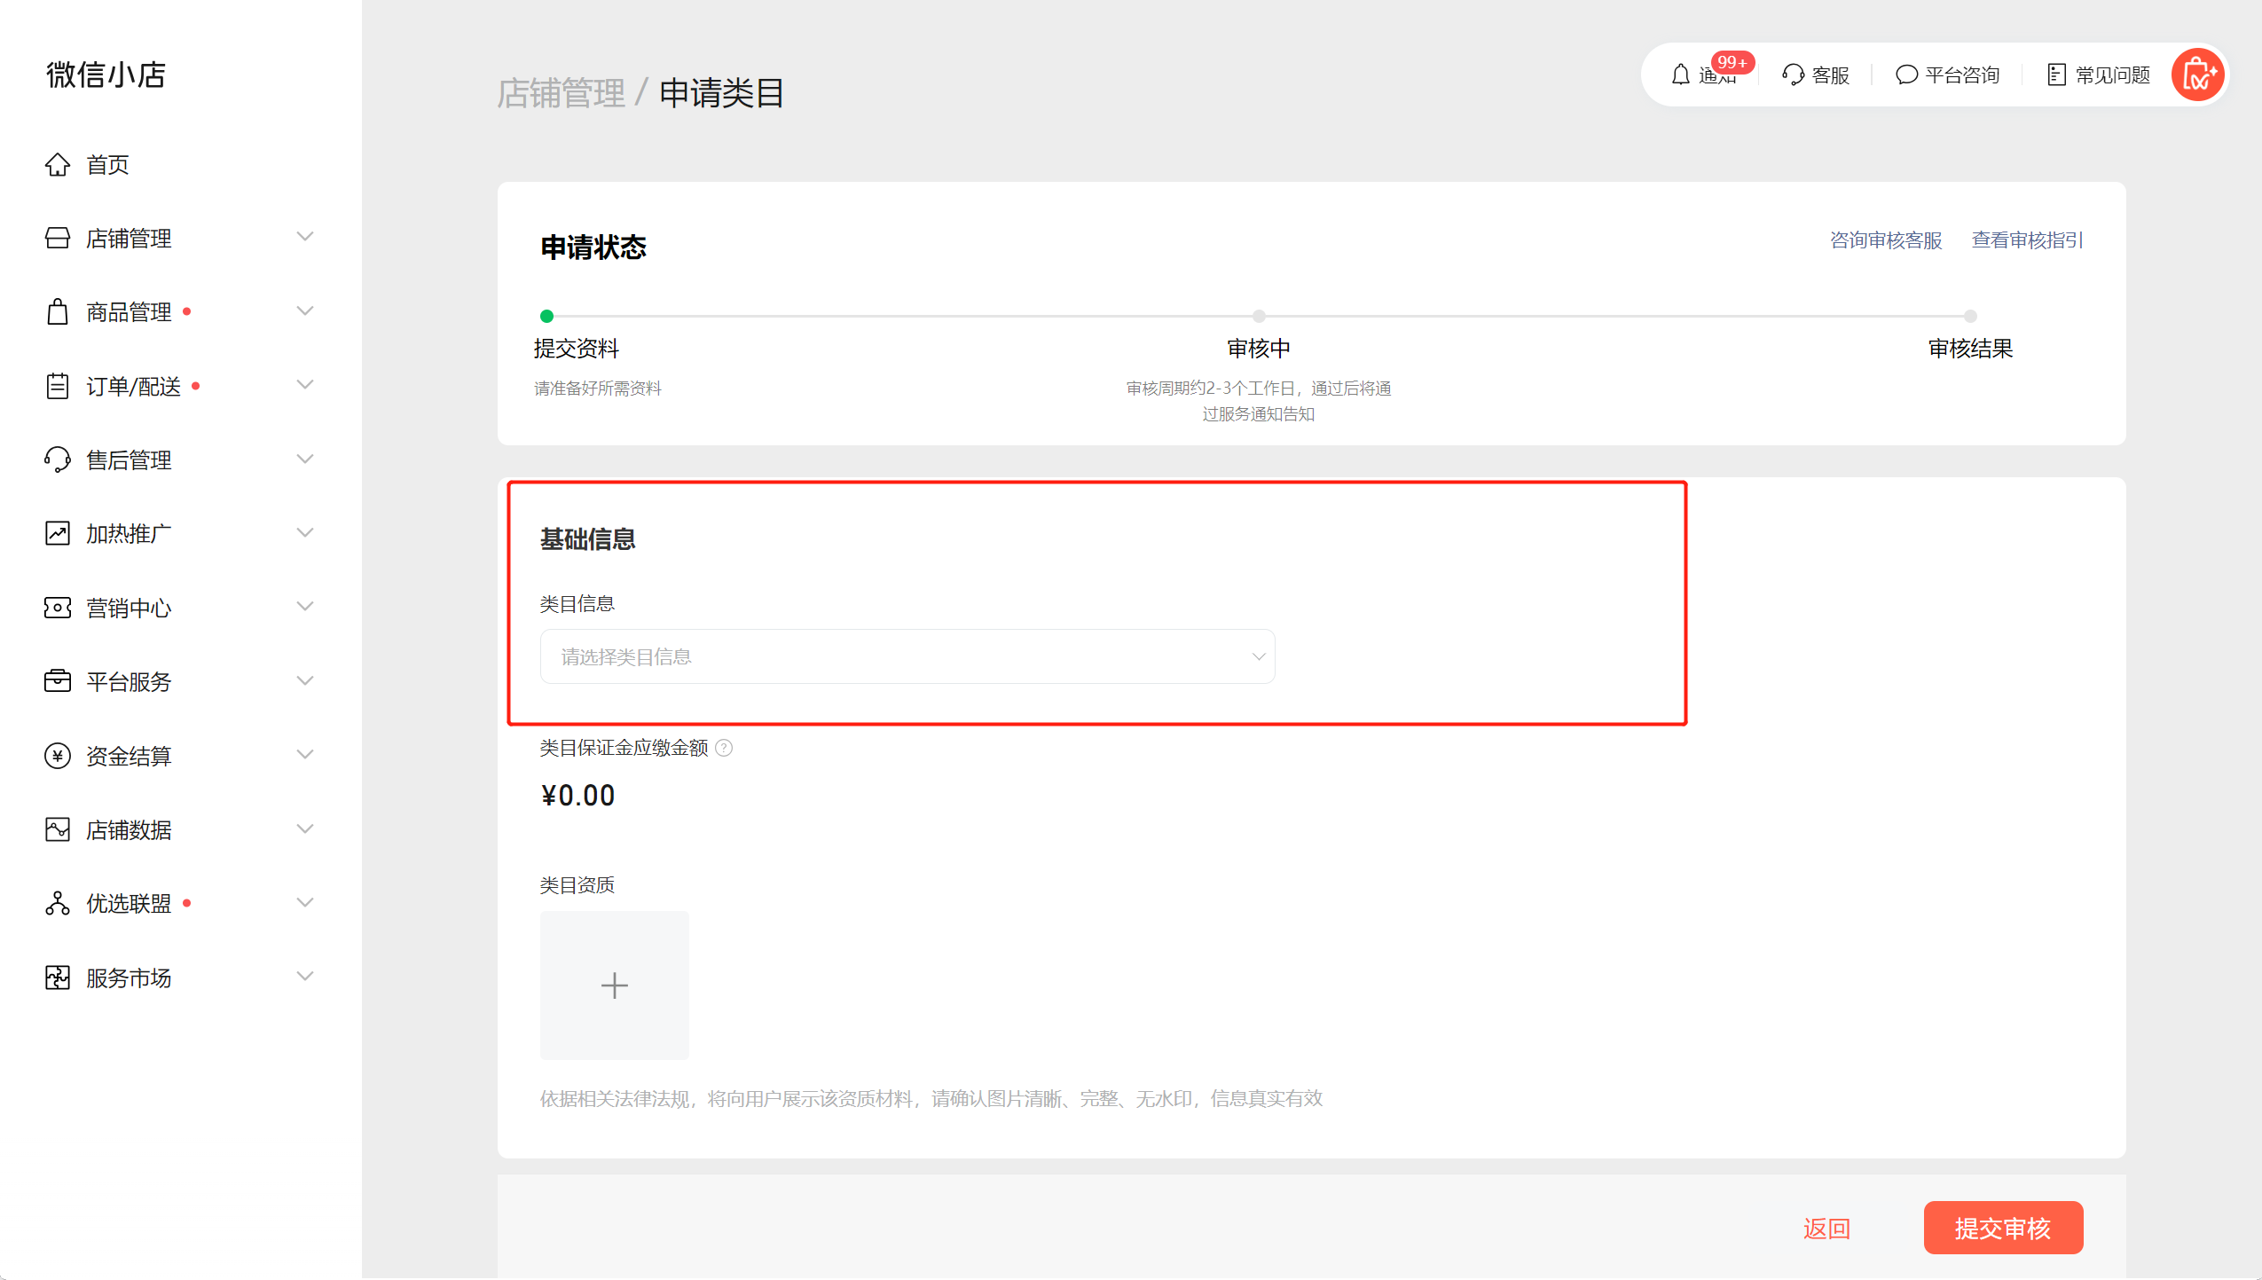Click the 资金结算 currency icon

(x=57, y=755)
